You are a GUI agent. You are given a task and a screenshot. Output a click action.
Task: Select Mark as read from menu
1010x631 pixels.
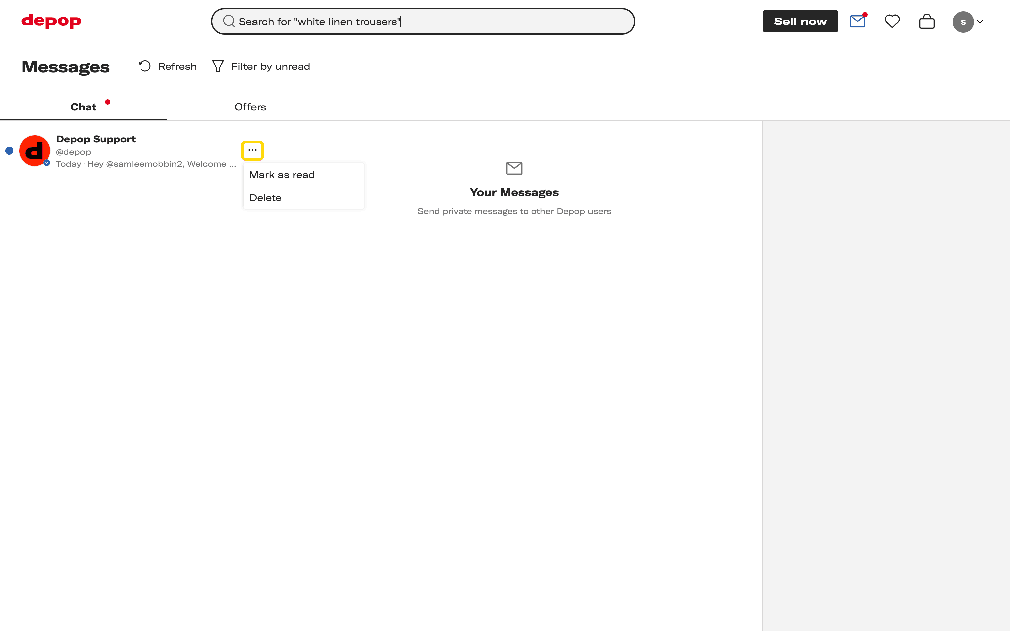[x=282, y=175]
